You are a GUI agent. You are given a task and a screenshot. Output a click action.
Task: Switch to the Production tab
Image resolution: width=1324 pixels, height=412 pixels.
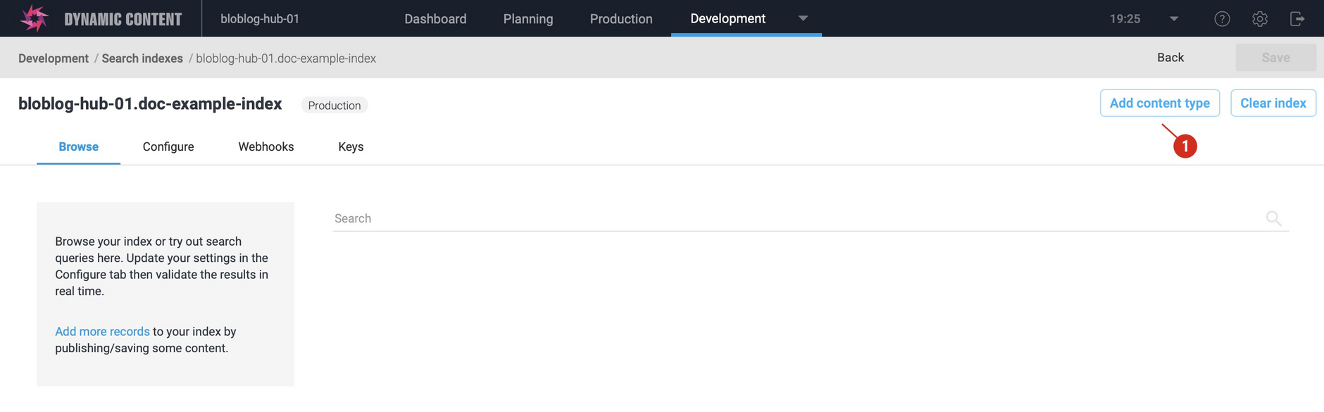tap(621, 19)
